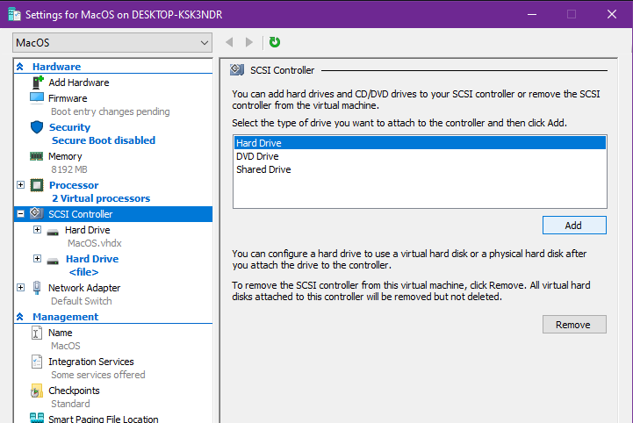Collapse the Hardware section header
The width and height of the screenshot is (633, 423).
20,67
